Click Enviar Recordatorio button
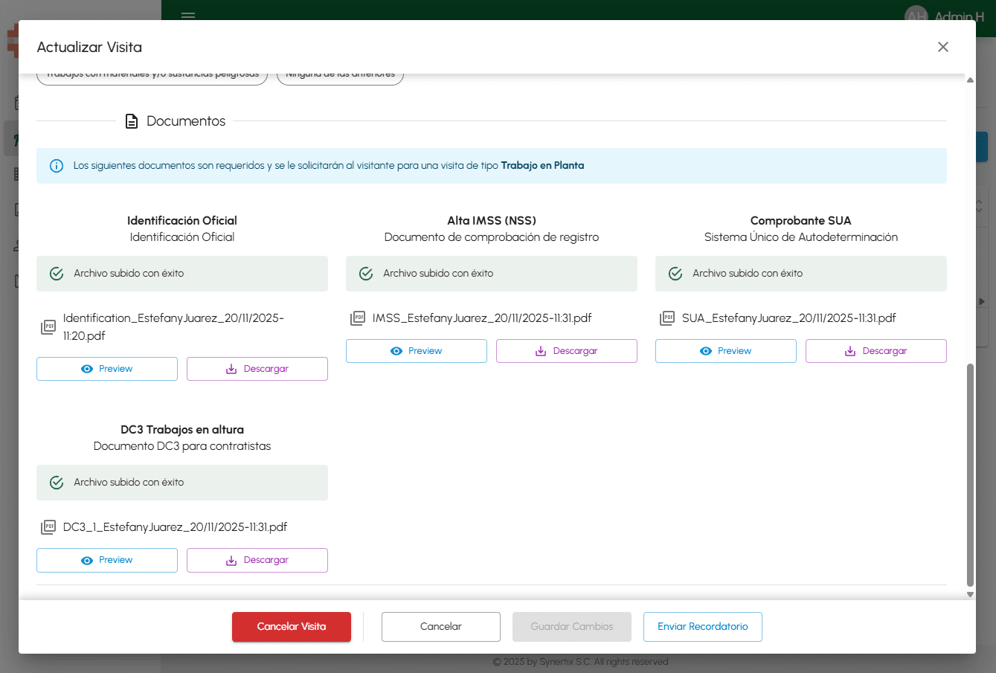This screenshot has height=673, width=996. (x=703, y=627)
